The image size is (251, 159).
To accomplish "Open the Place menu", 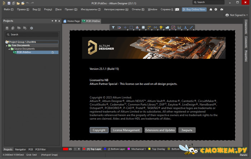I will (58, 9).
